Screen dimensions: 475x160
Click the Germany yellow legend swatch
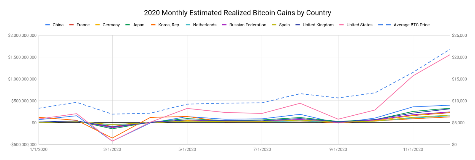pos(97,25)
